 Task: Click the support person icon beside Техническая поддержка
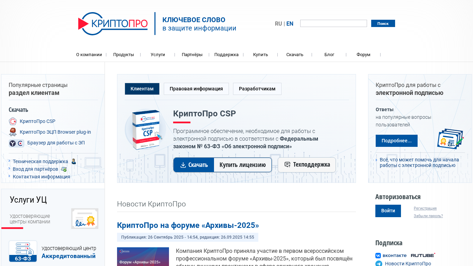click(74, 161)
